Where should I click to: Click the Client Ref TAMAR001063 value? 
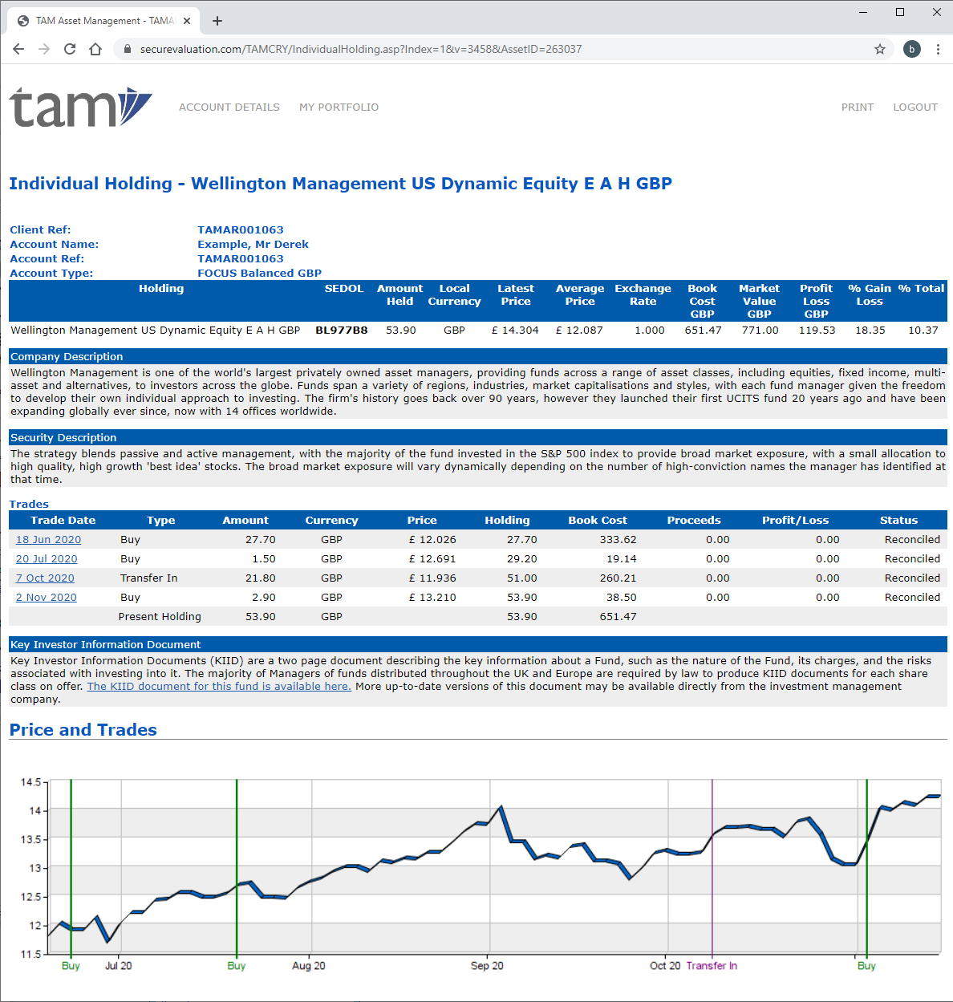(x=241, y=230)
